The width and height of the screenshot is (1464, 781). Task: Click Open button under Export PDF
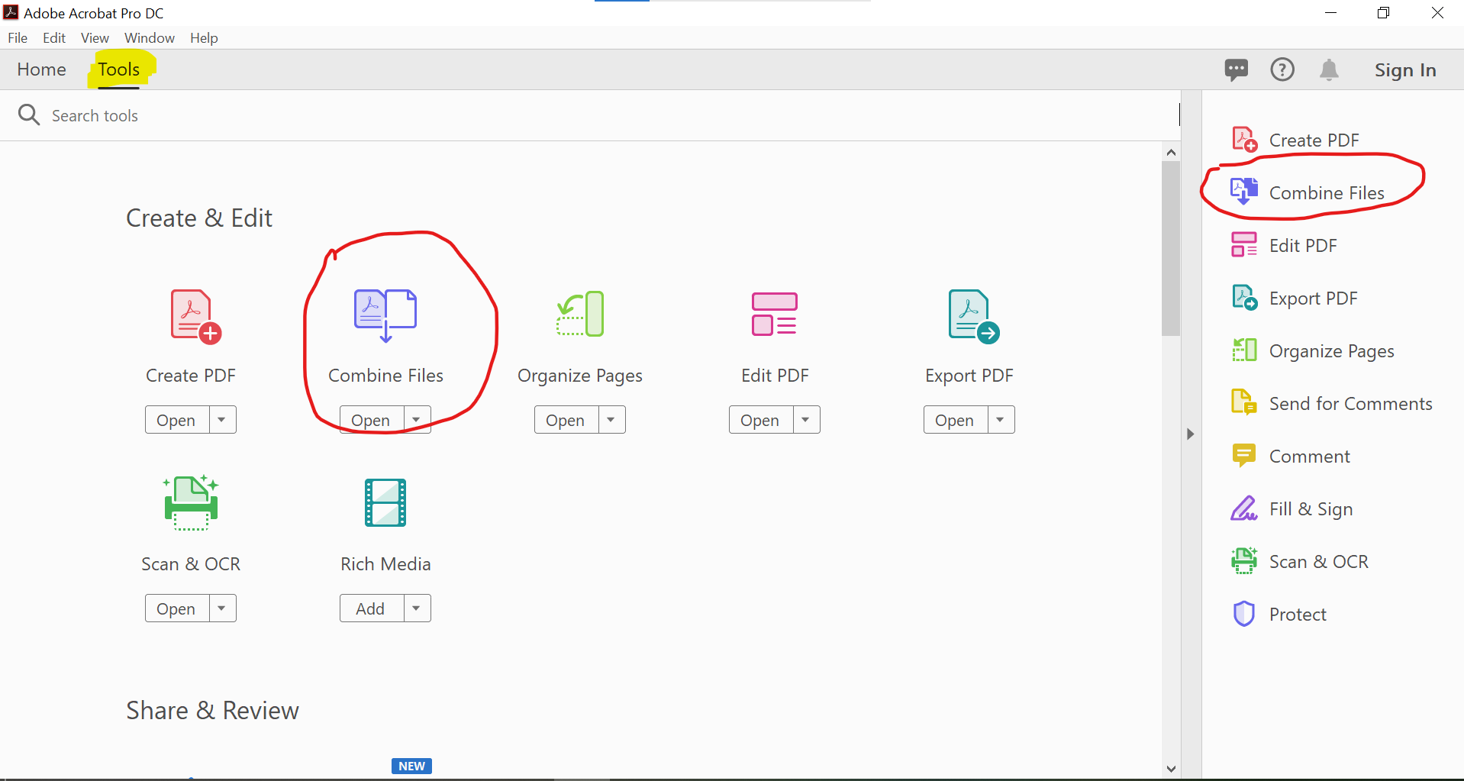(955, 420)
